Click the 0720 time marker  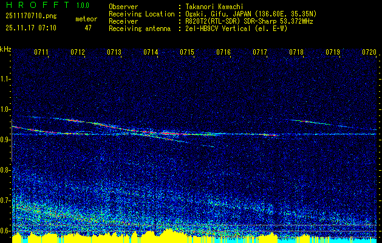[369, 52]
